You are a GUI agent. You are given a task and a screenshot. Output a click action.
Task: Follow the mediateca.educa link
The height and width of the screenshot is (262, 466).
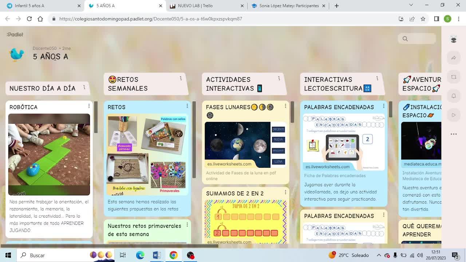point(422,164)
